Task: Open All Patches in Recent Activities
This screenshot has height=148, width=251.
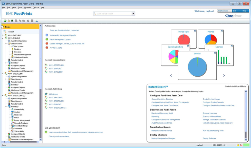Action: (53, 94)
